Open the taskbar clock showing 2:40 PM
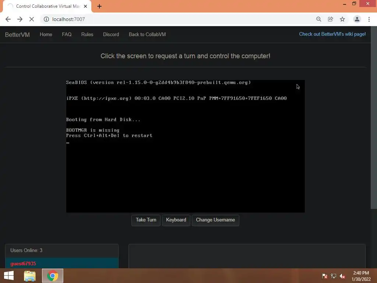Screen dimensions: 377x283 (x=361, y=276)
